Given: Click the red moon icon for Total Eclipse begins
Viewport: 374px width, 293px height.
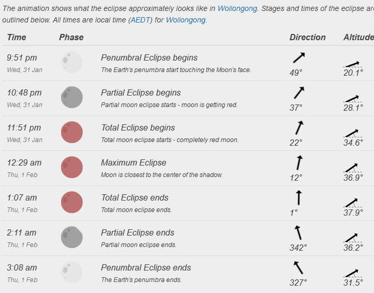Looking at the screenshot, I should point(72,132).
